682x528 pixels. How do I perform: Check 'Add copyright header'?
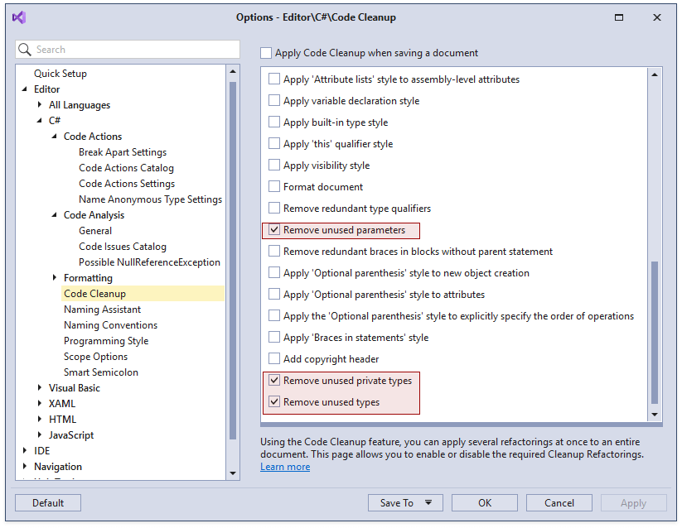click(x=274, y=360)
